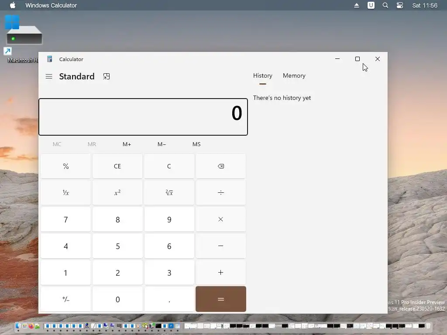Click the number 8 key
This screenshot has width=447, height=335.
pos(117,219)
